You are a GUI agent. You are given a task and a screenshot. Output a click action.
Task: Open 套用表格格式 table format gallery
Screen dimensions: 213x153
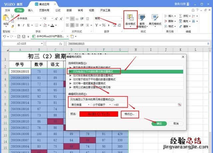coord(142,21)
